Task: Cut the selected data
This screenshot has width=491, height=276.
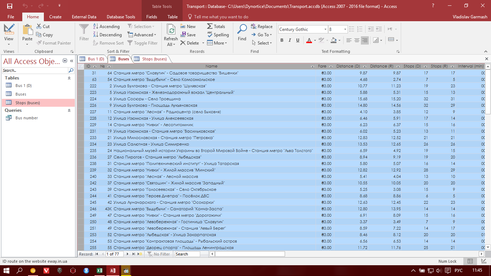Action: pos(43,27)
